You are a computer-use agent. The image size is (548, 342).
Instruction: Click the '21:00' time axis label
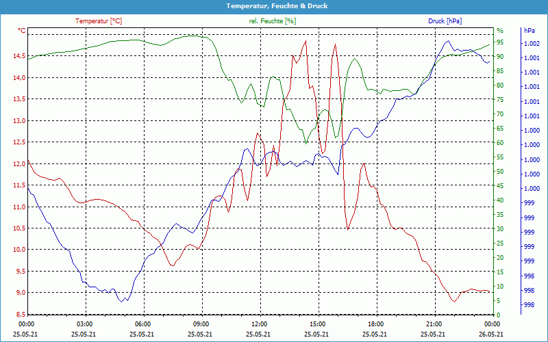point(434,324)
